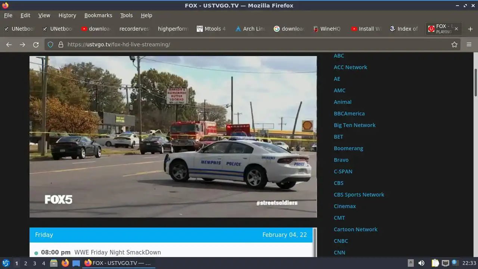Open the BET channel link

click(x=338, y=137)
